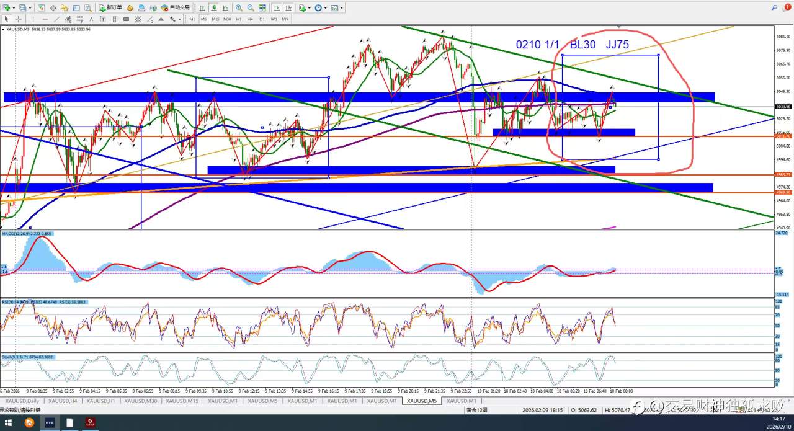Toggle chart shift from right edge

coord(288,8)
